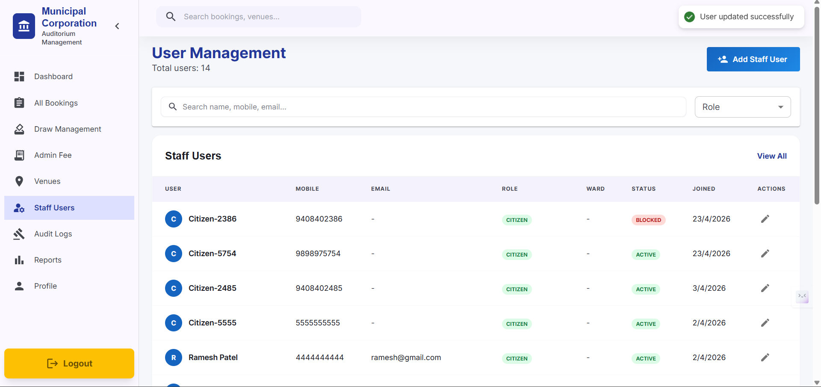Click the Venues location pin icon
This screenshot has width=821, height=387.
(x=19, y=181)
